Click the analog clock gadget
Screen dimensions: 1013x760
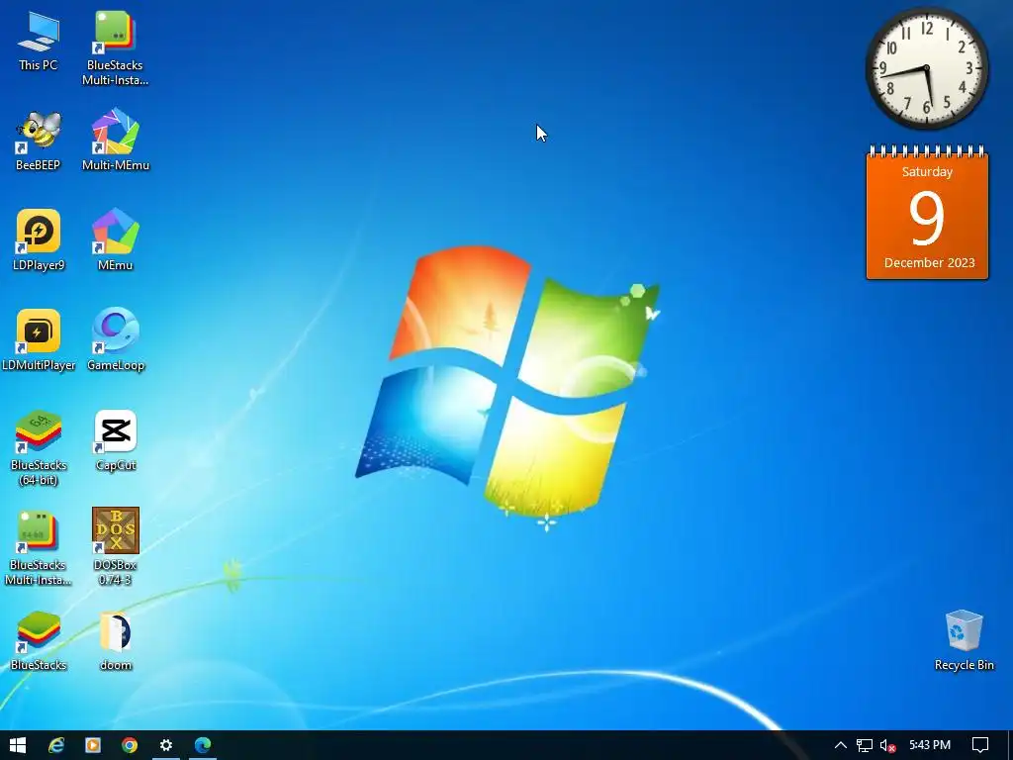coord(926,68)
